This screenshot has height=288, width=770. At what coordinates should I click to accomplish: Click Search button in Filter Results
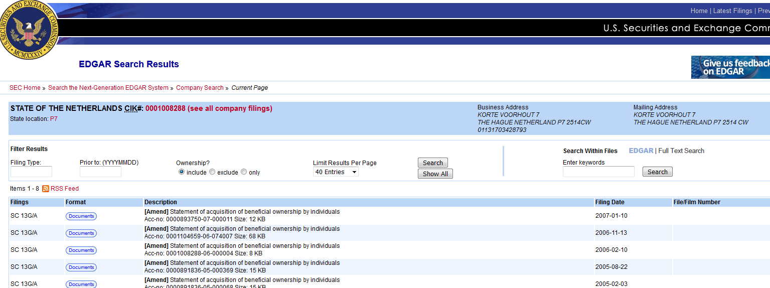pos(433,163)
